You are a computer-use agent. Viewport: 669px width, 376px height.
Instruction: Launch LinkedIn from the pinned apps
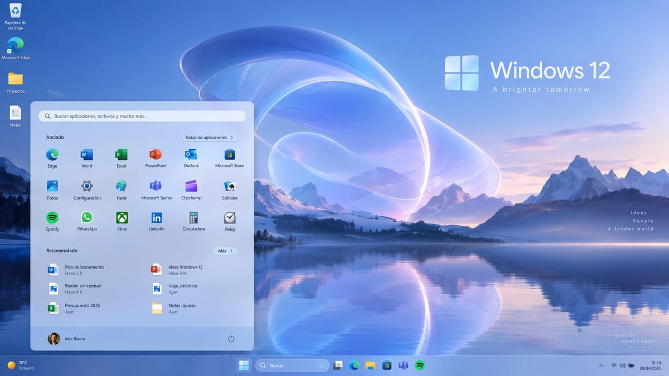156,221
